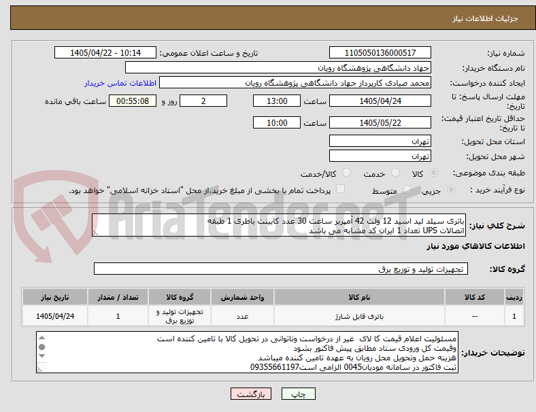Click the resize grip of buyer notes textarea
The image size is (536, 412).
[39, 370]
